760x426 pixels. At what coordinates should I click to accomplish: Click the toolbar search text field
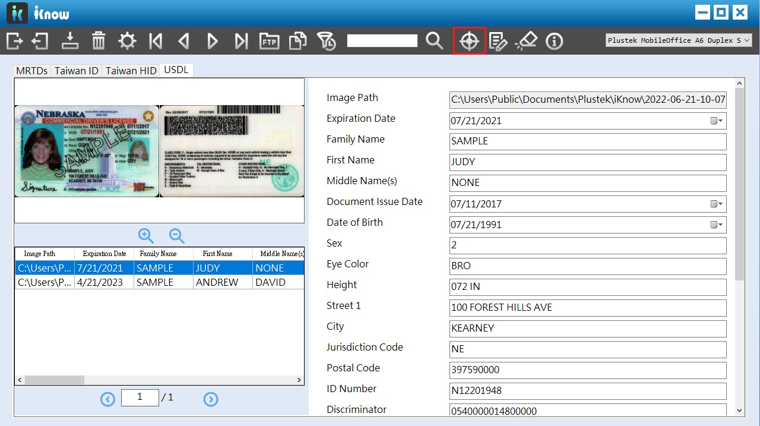point(382,41)
